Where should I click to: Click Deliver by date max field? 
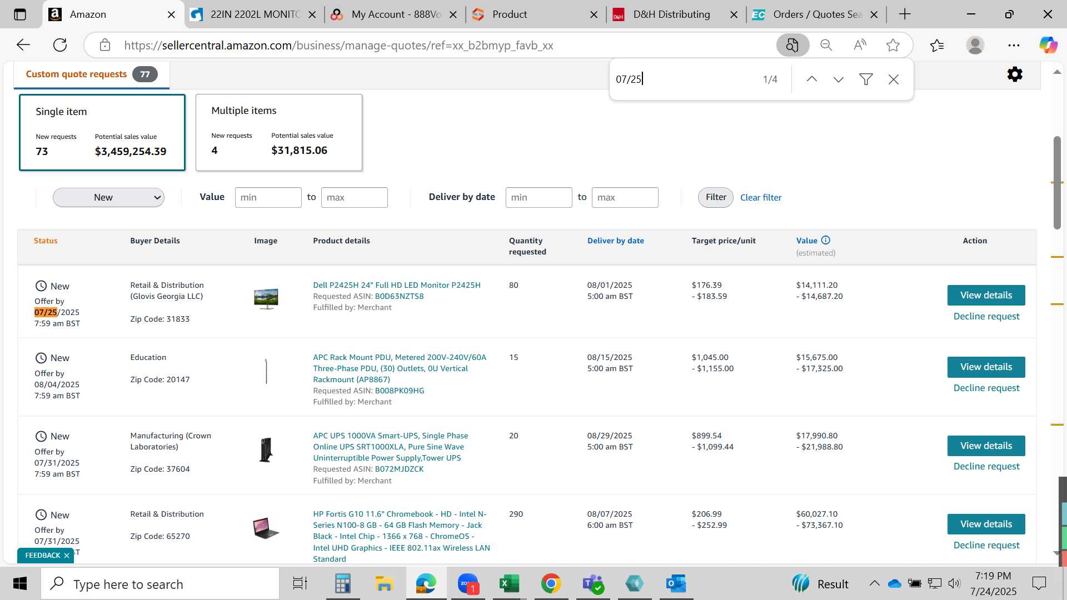[x=625, y=197]
